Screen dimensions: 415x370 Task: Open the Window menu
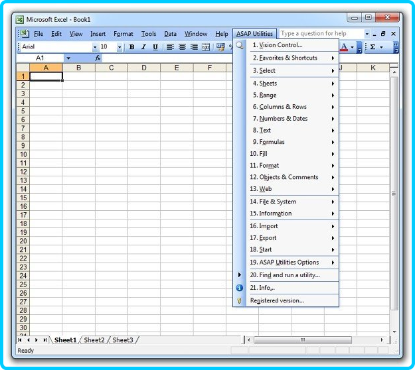(x=196, y=34)
